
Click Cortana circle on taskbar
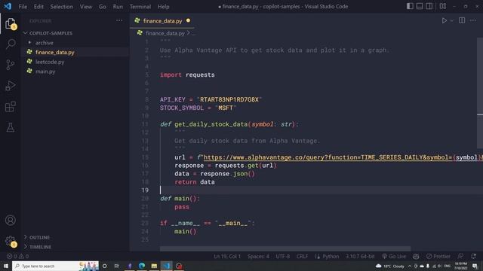[x=104, y=266]
